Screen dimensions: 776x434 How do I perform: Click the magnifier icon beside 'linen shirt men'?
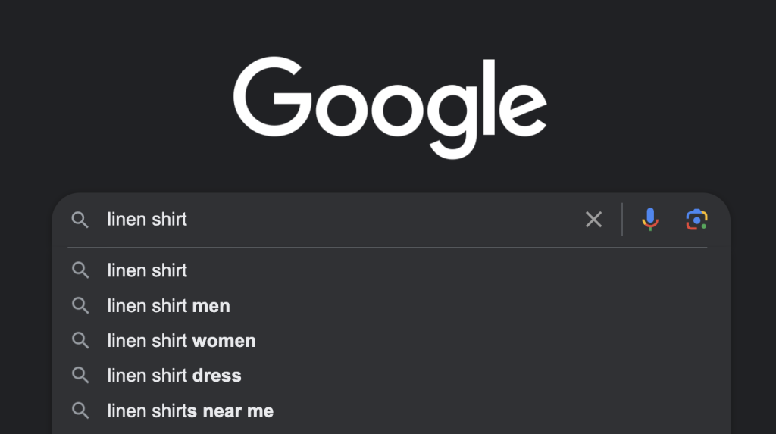point(80,305)
